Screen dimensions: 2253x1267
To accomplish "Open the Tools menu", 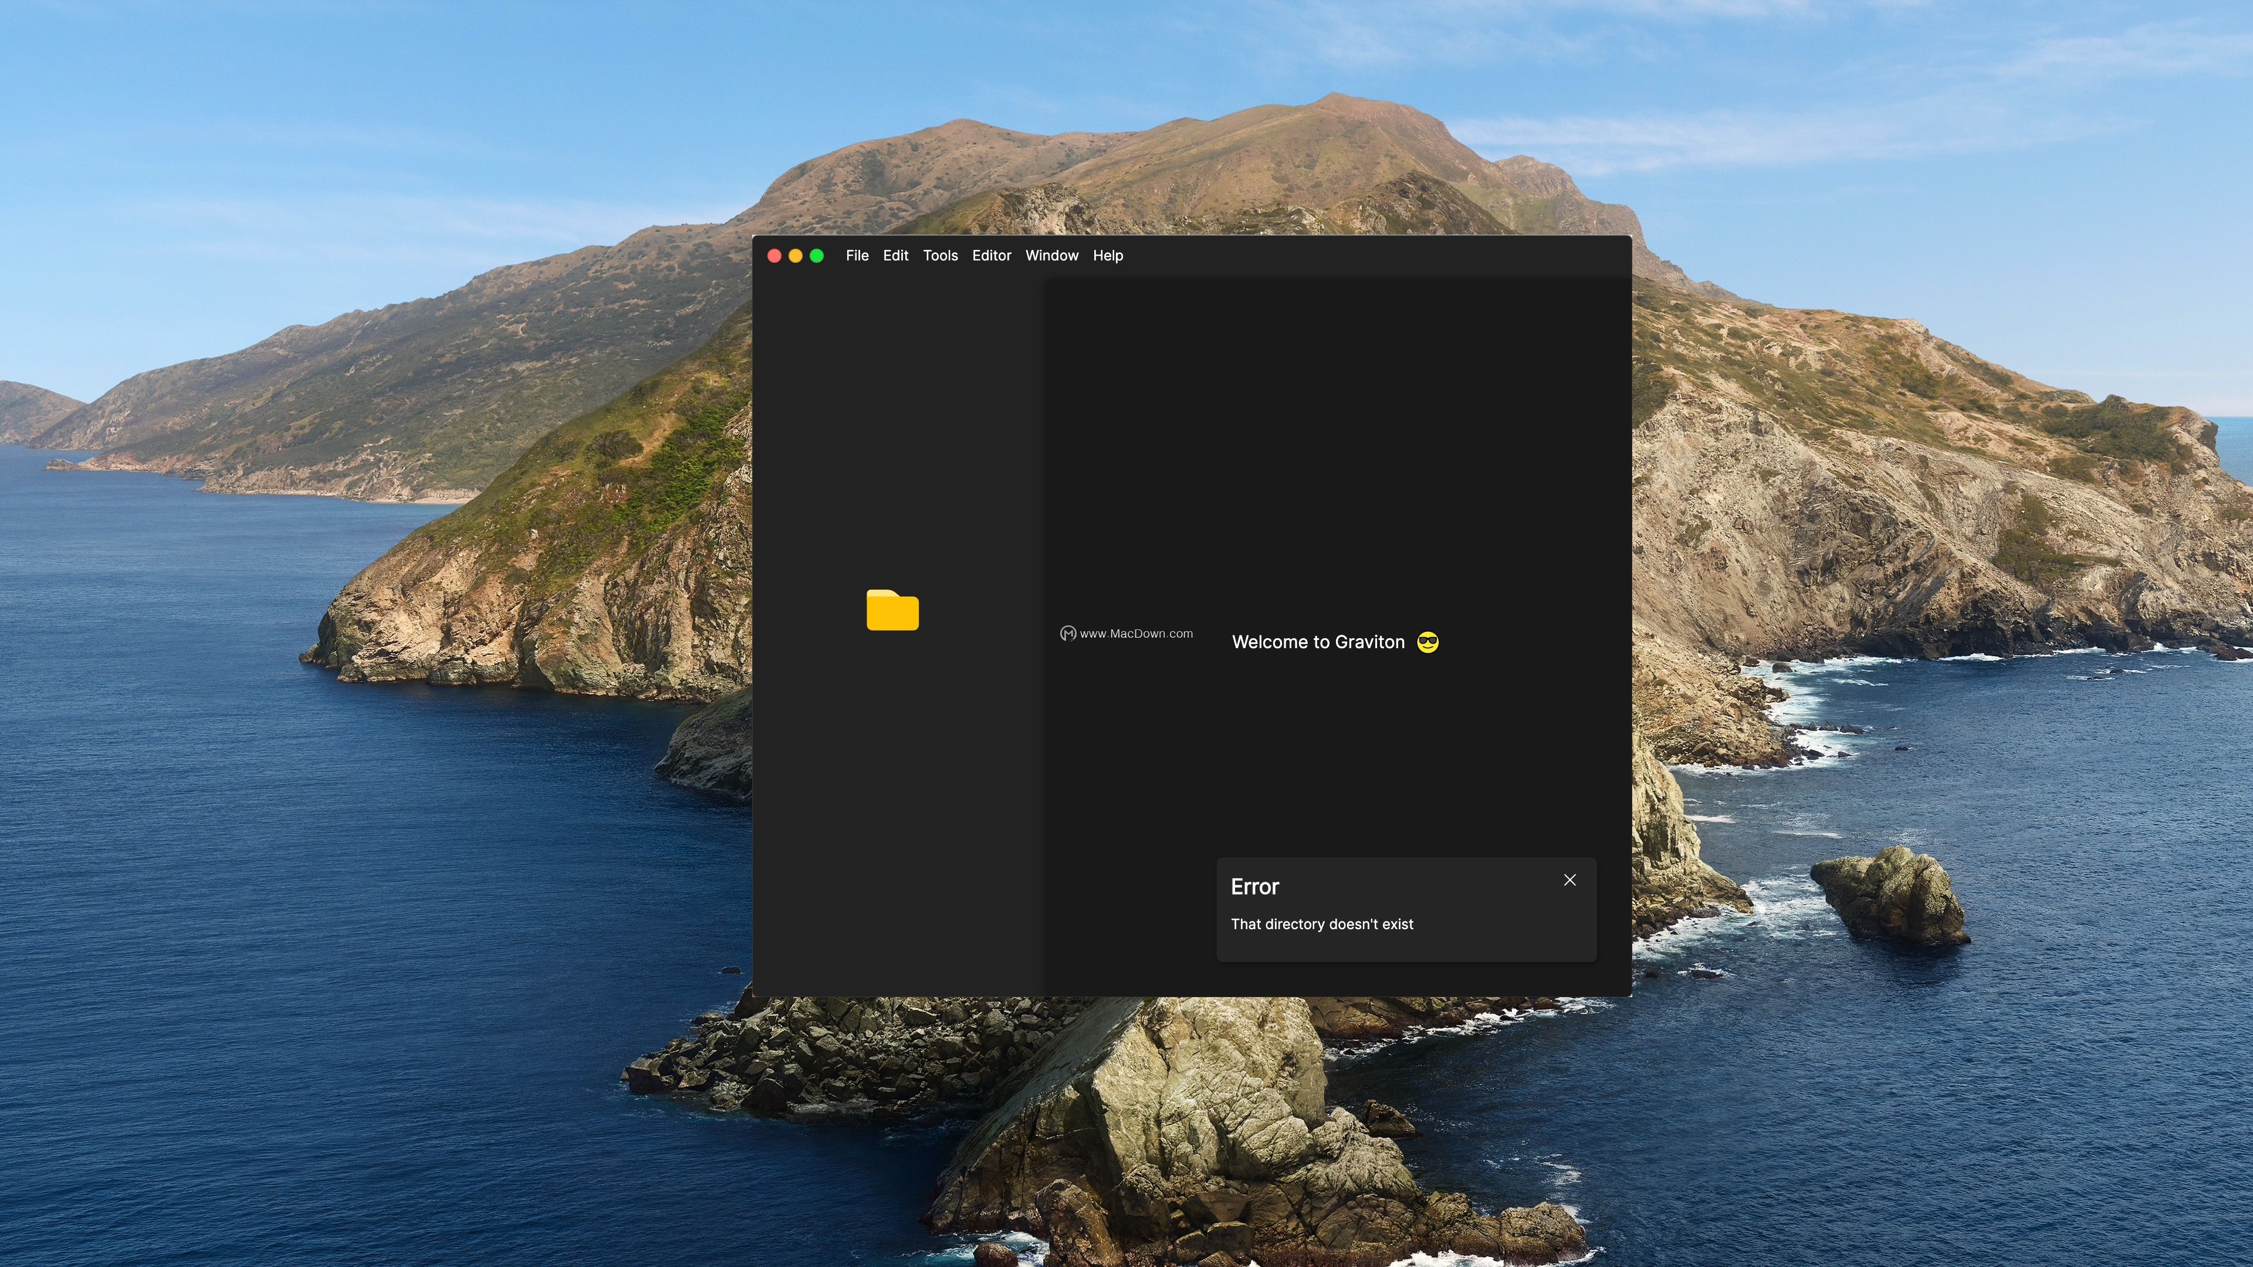I will point(940,255).
